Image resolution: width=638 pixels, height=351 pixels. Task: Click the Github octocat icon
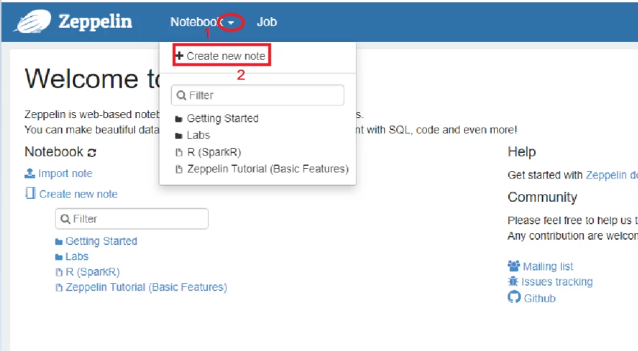tap(514, 297)
